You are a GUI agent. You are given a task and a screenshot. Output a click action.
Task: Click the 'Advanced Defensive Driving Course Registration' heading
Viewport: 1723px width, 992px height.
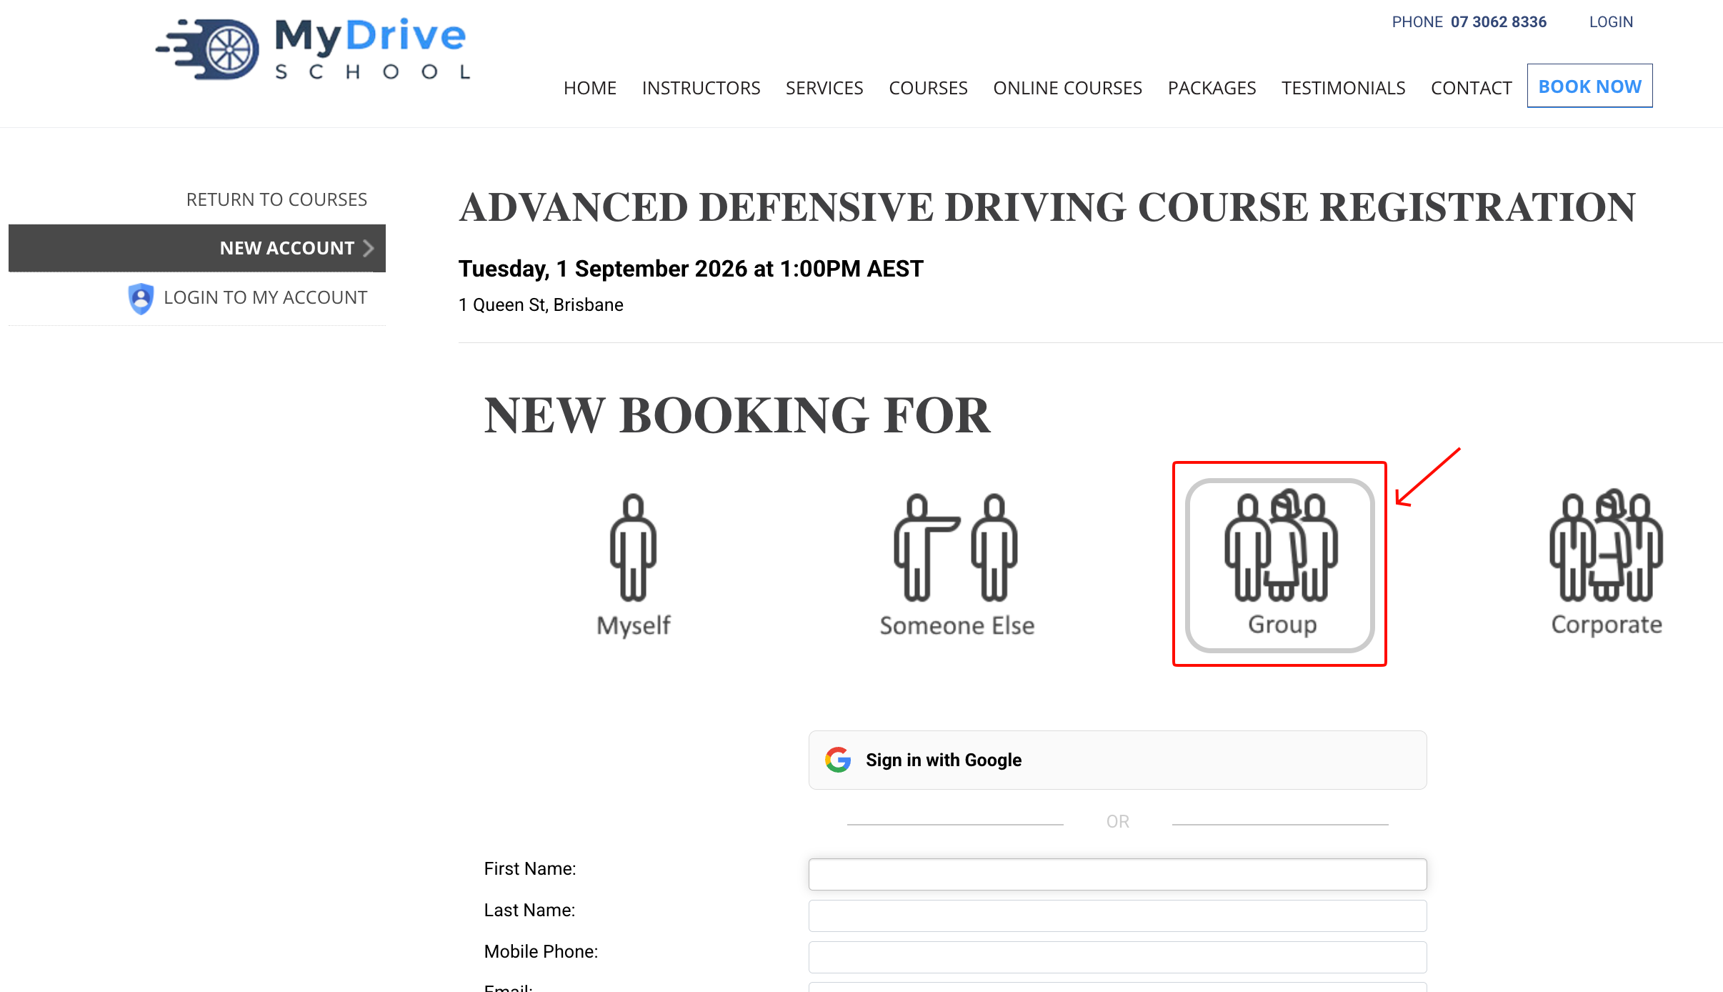(1047, 207)
